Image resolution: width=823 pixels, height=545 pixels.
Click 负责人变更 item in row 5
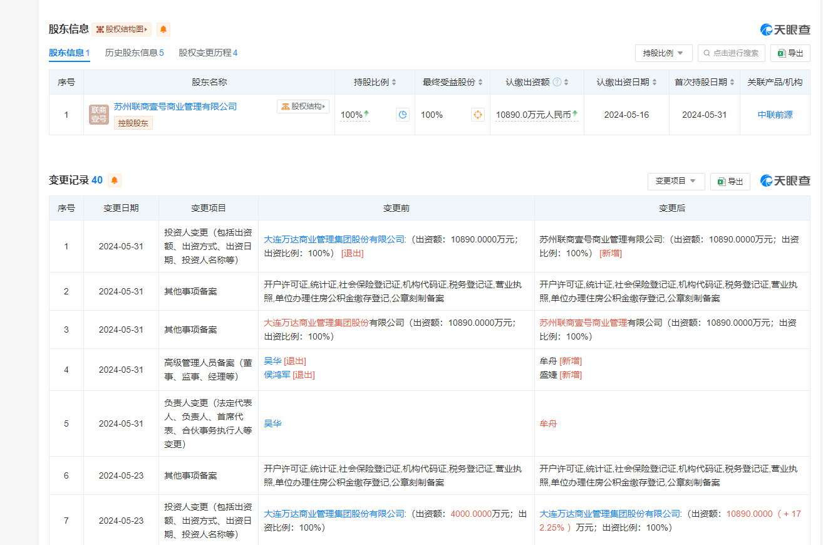209,423
